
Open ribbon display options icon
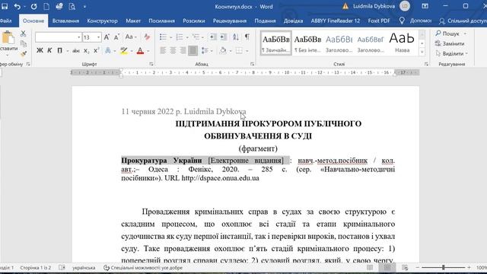coord(425,6)
